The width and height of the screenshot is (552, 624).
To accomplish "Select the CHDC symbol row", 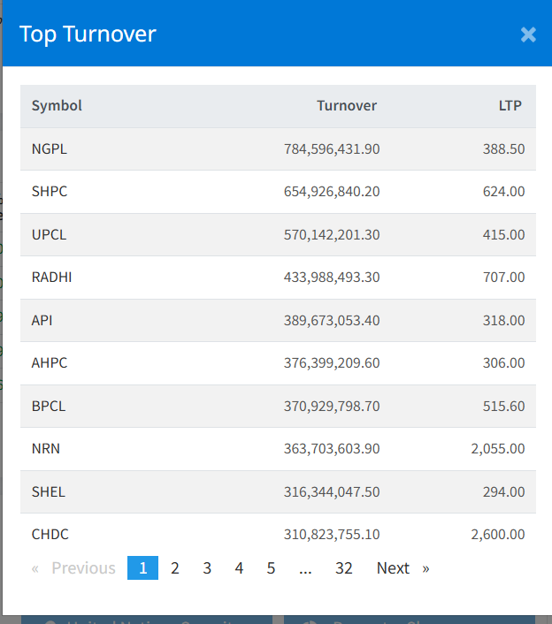I will click(50, 535).
